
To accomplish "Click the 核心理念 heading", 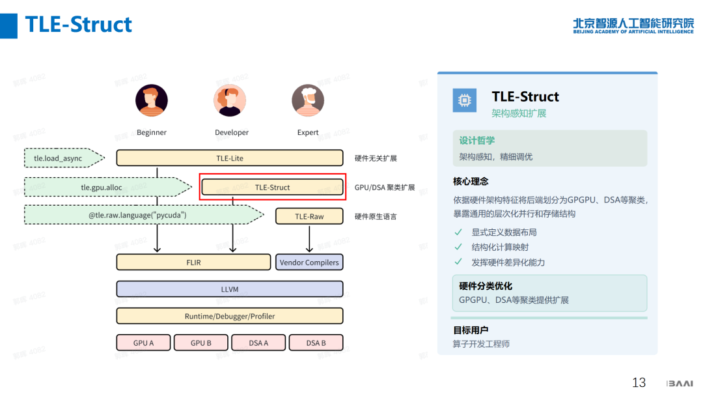I will [471, 181].
